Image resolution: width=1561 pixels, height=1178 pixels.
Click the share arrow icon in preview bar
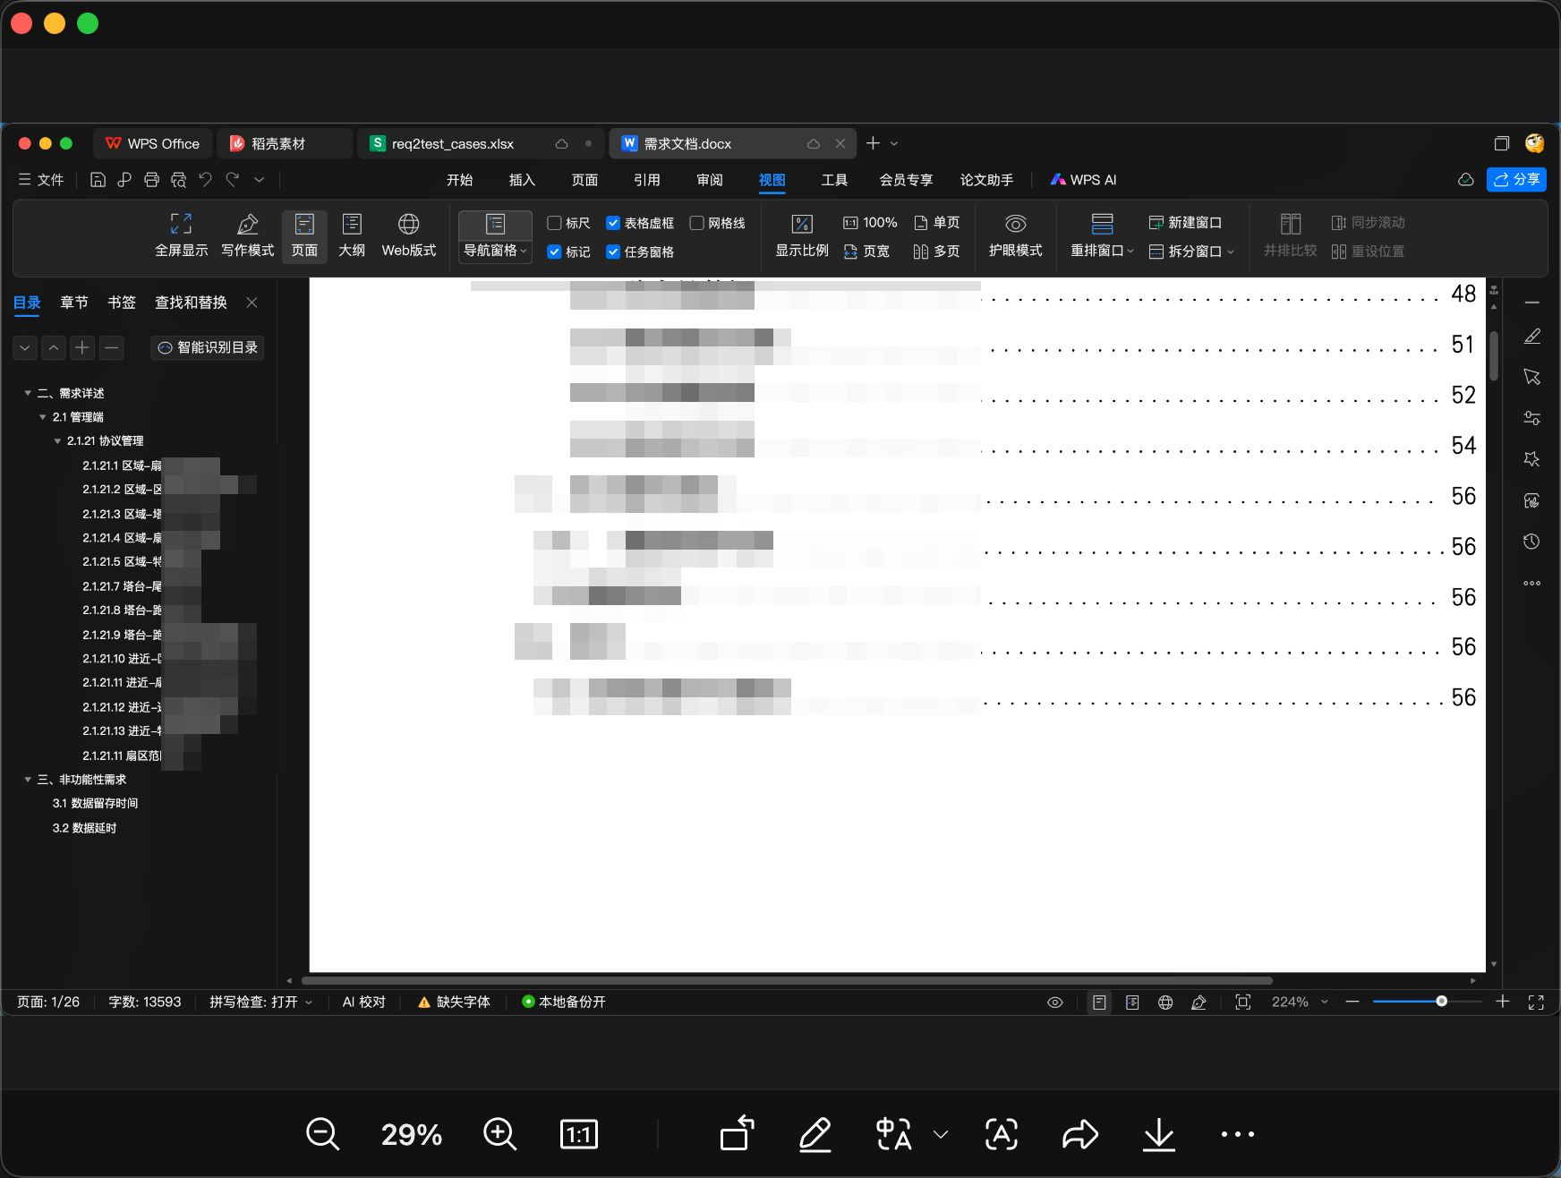(x=1080, y=1134)
